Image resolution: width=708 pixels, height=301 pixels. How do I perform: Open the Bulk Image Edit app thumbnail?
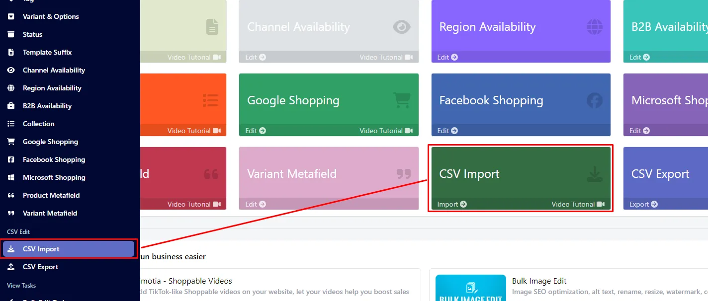click(x=470, y=288)
